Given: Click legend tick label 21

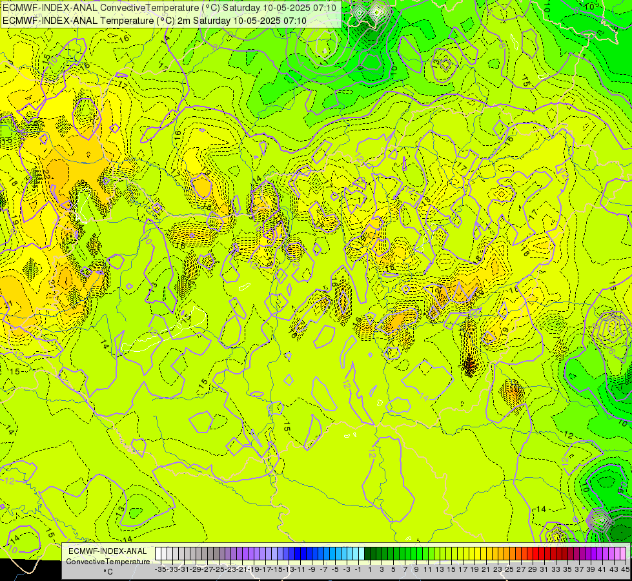Looking at the screenshot, I should coord(486,569).
